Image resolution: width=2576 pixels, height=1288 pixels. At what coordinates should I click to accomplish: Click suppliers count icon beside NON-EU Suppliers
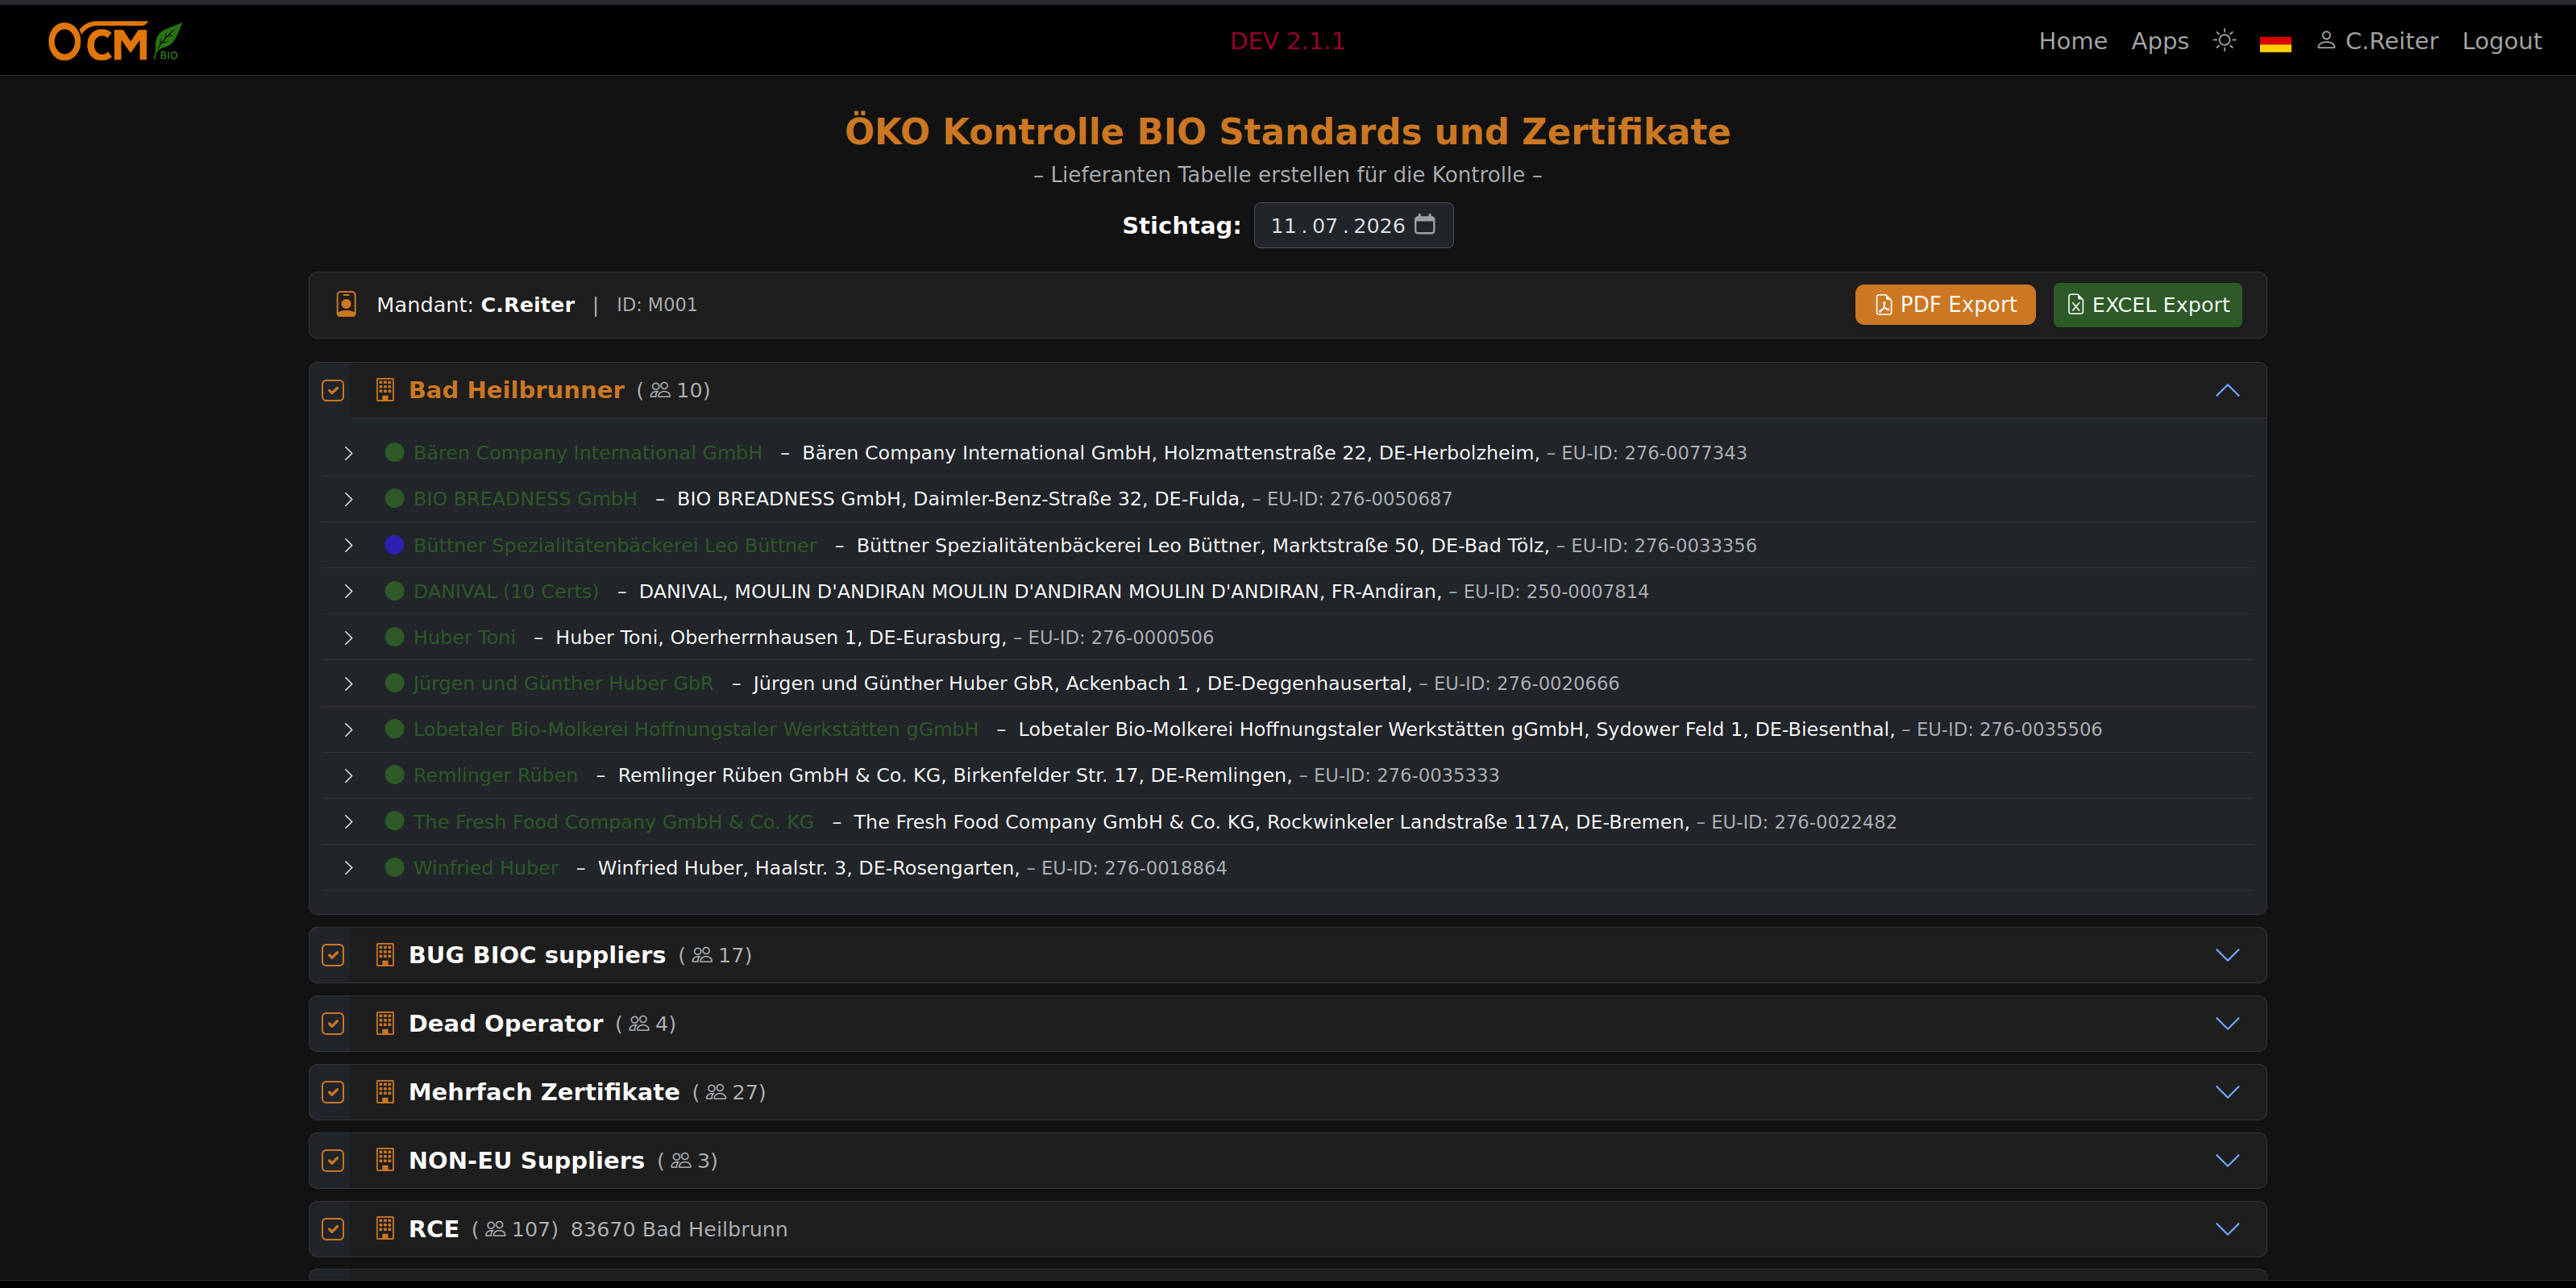click(x=681, y=1160)
